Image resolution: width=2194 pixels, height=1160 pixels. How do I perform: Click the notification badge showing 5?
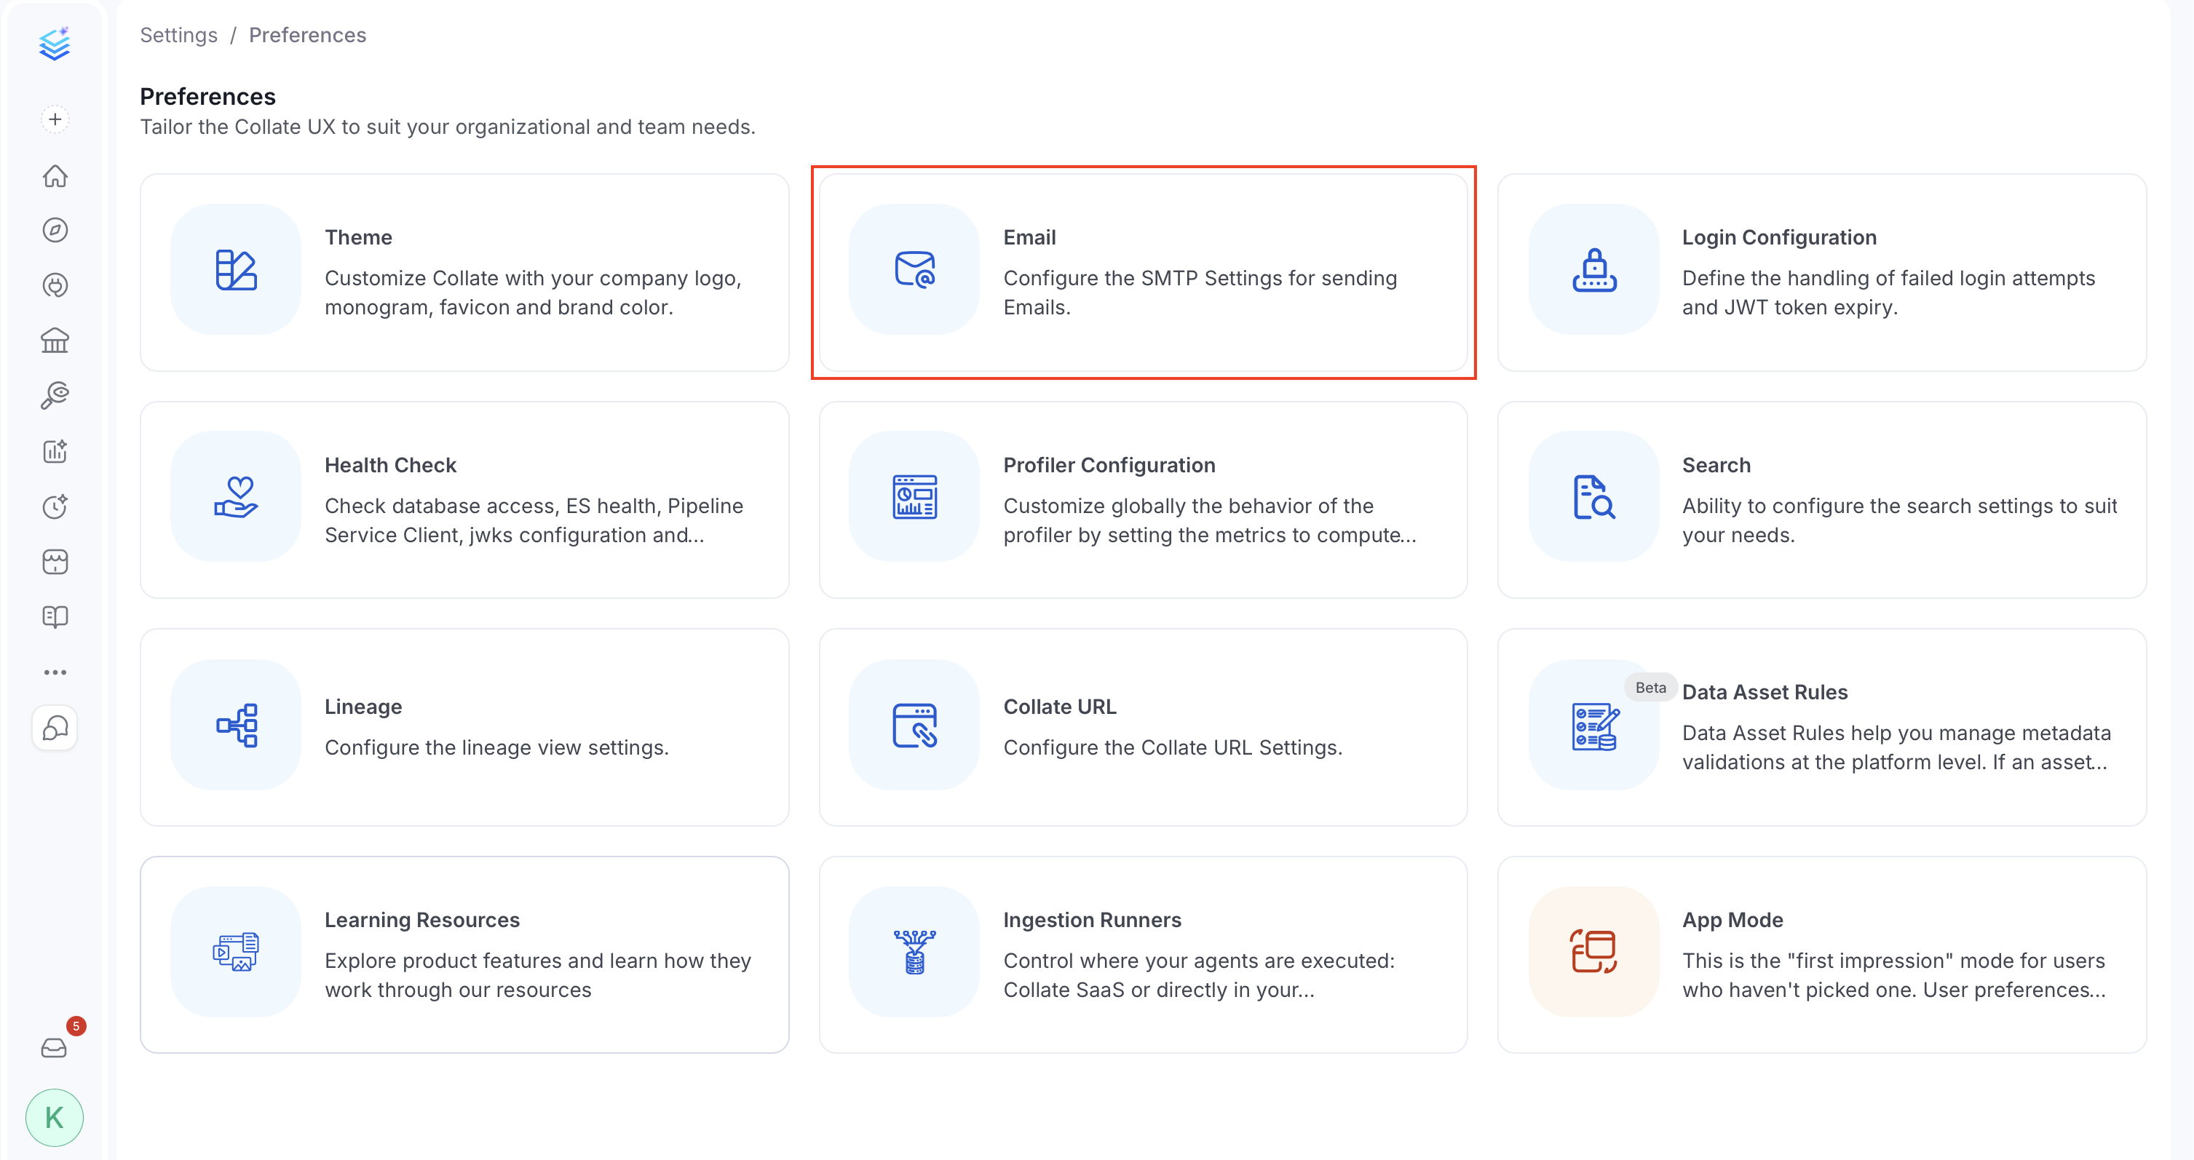click(76, 1025)
